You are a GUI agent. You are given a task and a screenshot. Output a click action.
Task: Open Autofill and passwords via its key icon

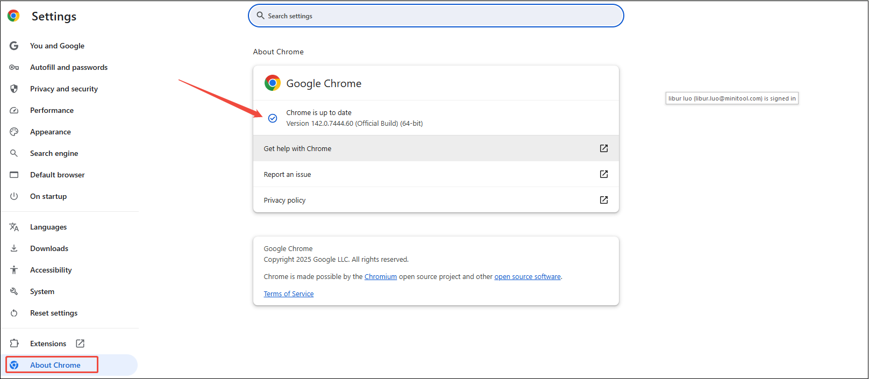click(14, 67)
